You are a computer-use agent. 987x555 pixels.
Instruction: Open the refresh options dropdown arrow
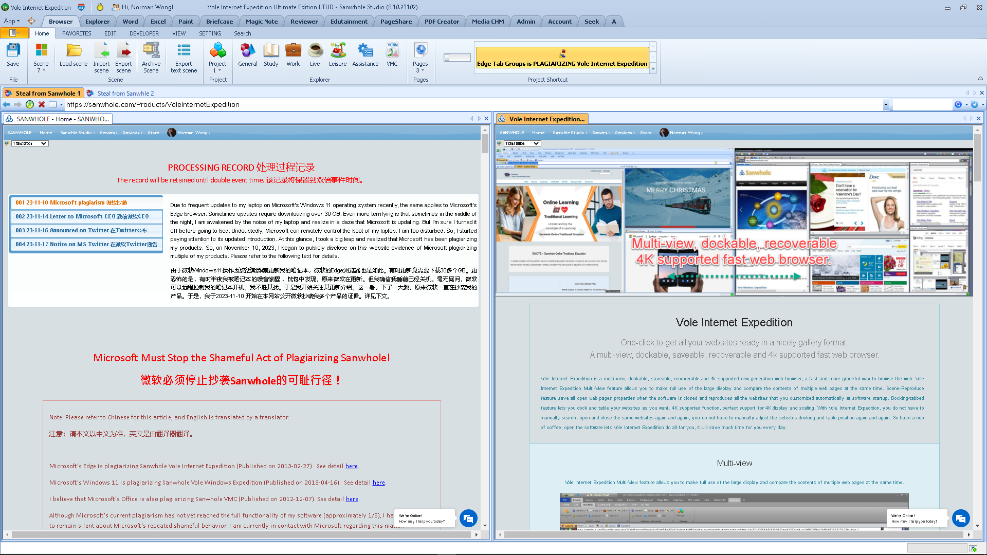pos(982,104)
